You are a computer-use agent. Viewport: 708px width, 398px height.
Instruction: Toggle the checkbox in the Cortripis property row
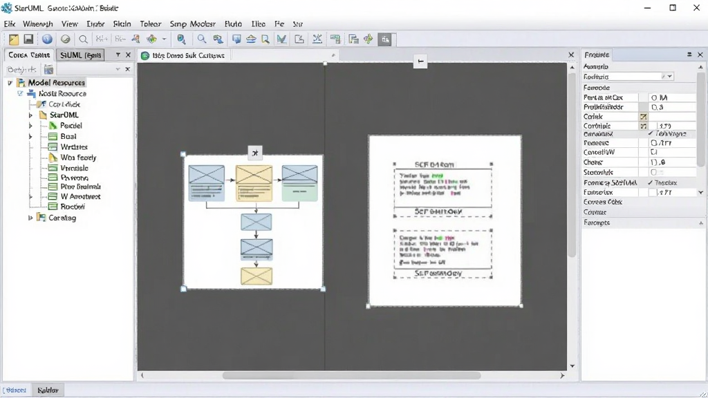644,126
